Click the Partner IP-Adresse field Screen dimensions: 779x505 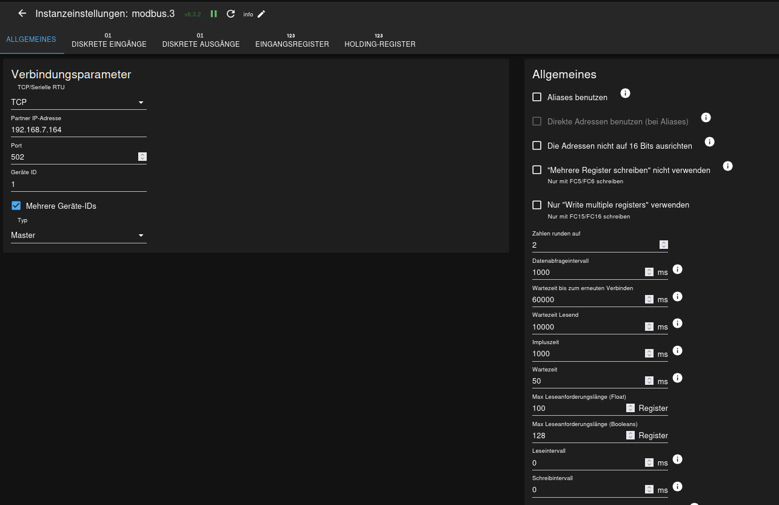79,129
